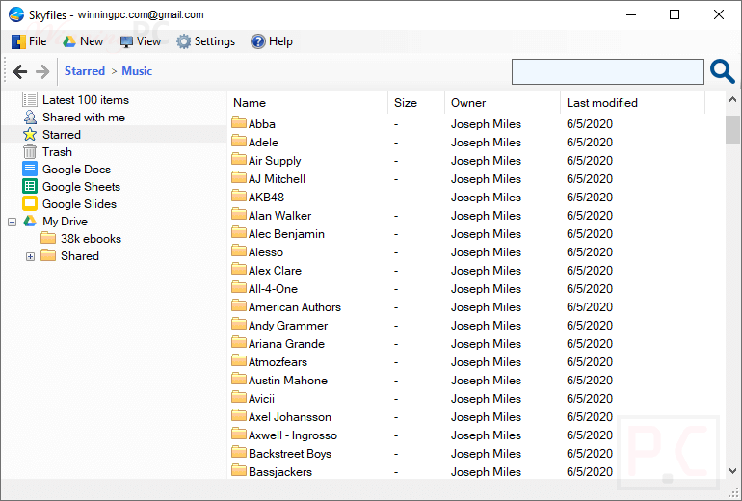Navigate to Starred in the breadcrumb
Viewport: 742px width, 501px height.
coord(85,71)
